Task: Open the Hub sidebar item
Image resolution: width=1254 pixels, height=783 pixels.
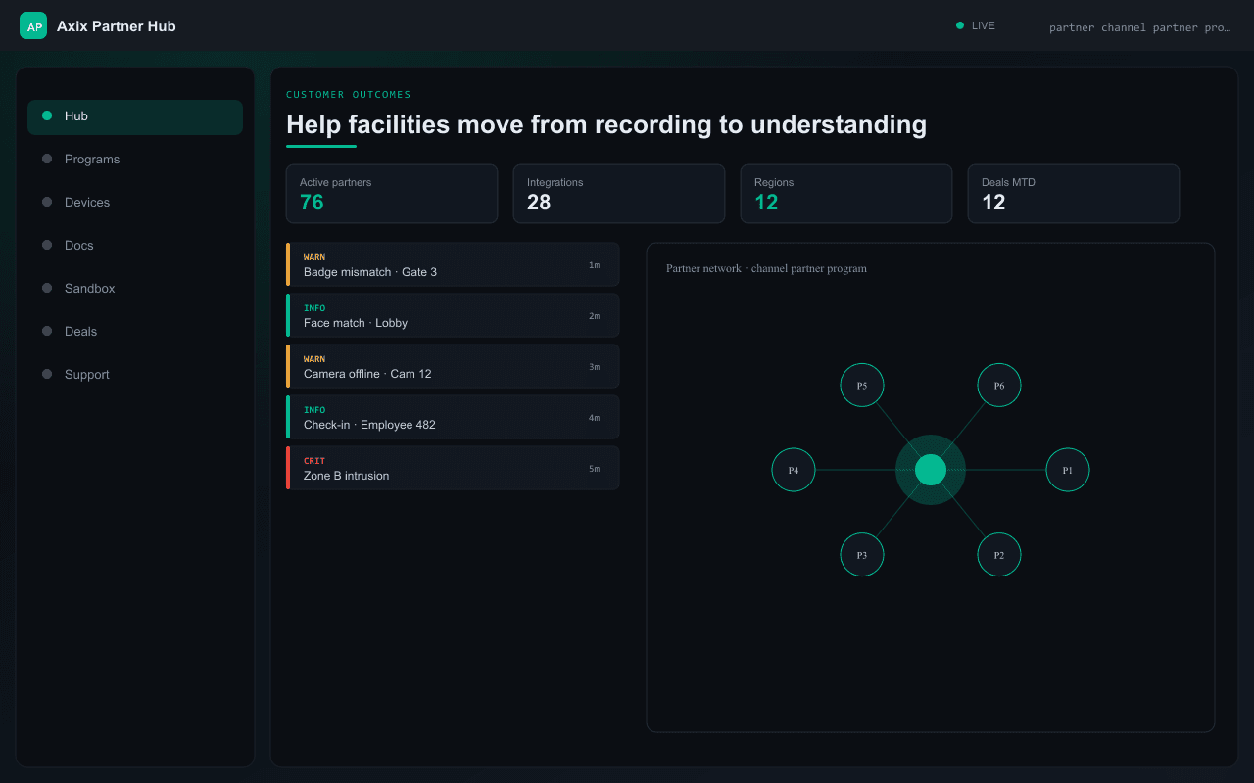Action: [135, 116]
